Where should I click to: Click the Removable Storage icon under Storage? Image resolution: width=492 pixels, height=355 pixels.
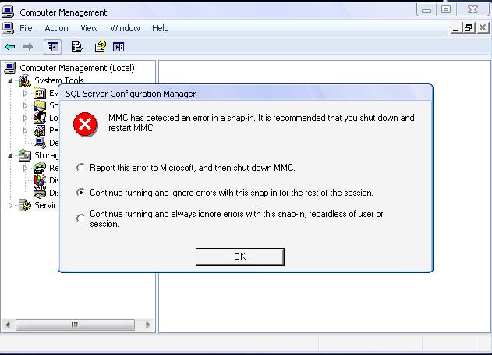(40, 168)
